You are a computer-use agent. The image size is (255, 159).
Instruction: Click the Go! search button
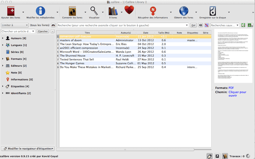193,25
